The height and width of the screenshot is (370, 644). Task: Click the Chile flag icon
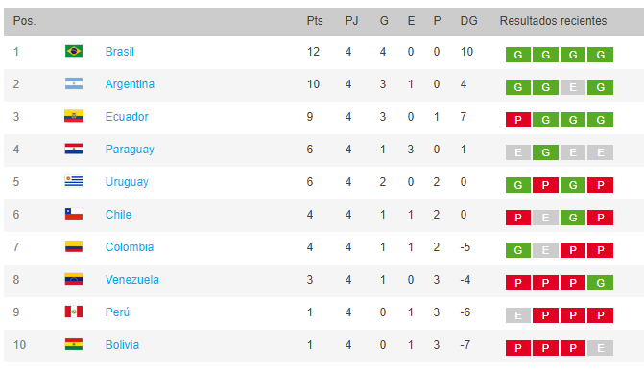click(74, 214)
